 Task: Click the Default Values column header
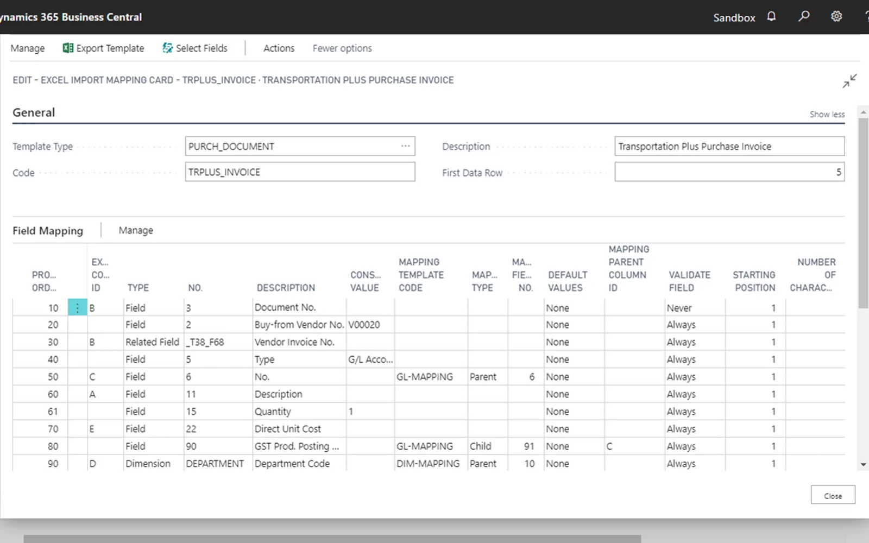pos(568,281)
